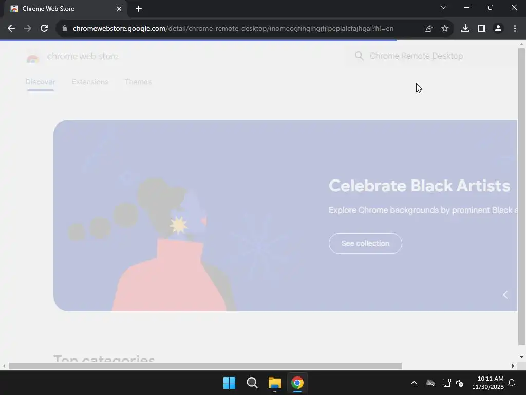
Task: Open Windows taskbar search
Action: click(x=252, y=383)
